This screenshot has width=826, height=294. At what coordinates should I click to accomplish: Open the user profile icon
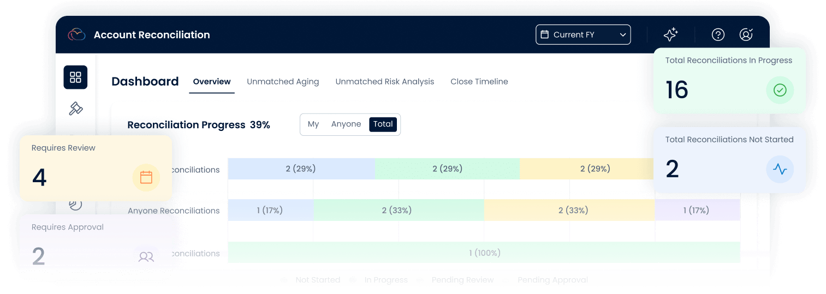pyautogui.click(x=746, y=35)
